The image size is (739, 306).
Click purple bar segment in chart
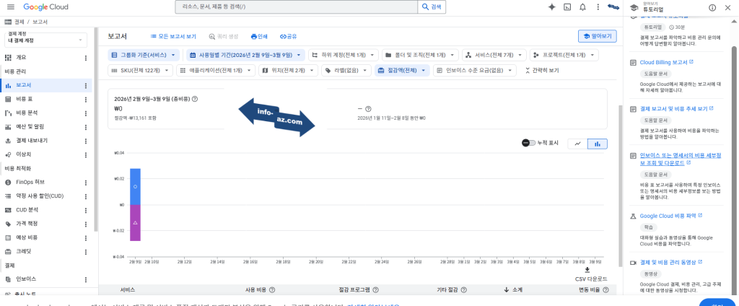click(x=135, y=222)
